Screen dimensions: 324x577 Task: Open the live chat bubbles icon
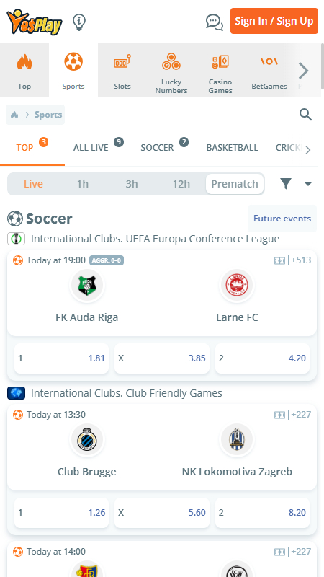coord(214,22)
